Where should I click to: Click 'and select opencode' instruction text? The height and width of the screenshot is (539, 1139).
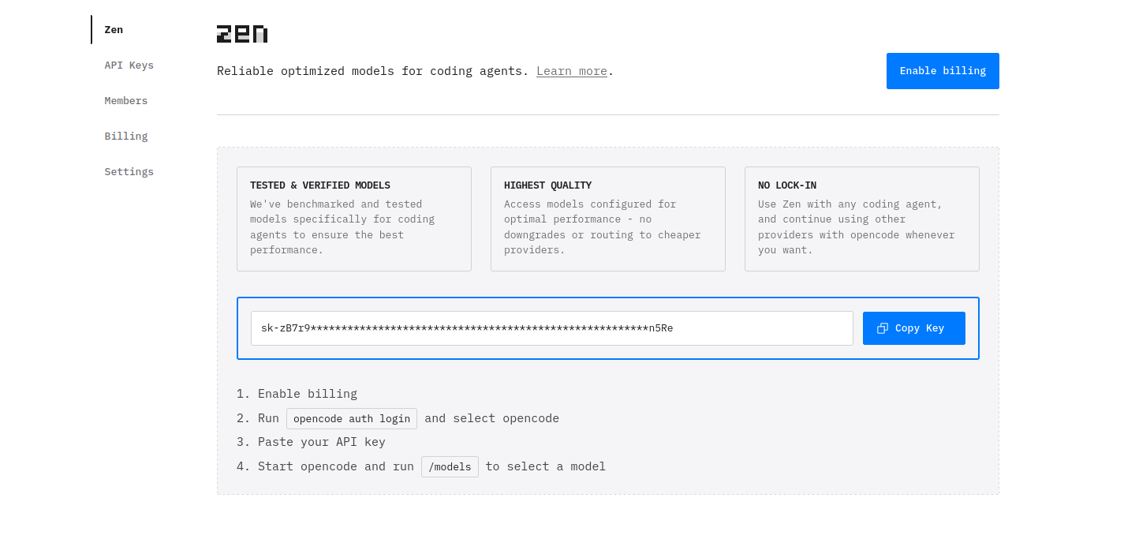(492, 418)
